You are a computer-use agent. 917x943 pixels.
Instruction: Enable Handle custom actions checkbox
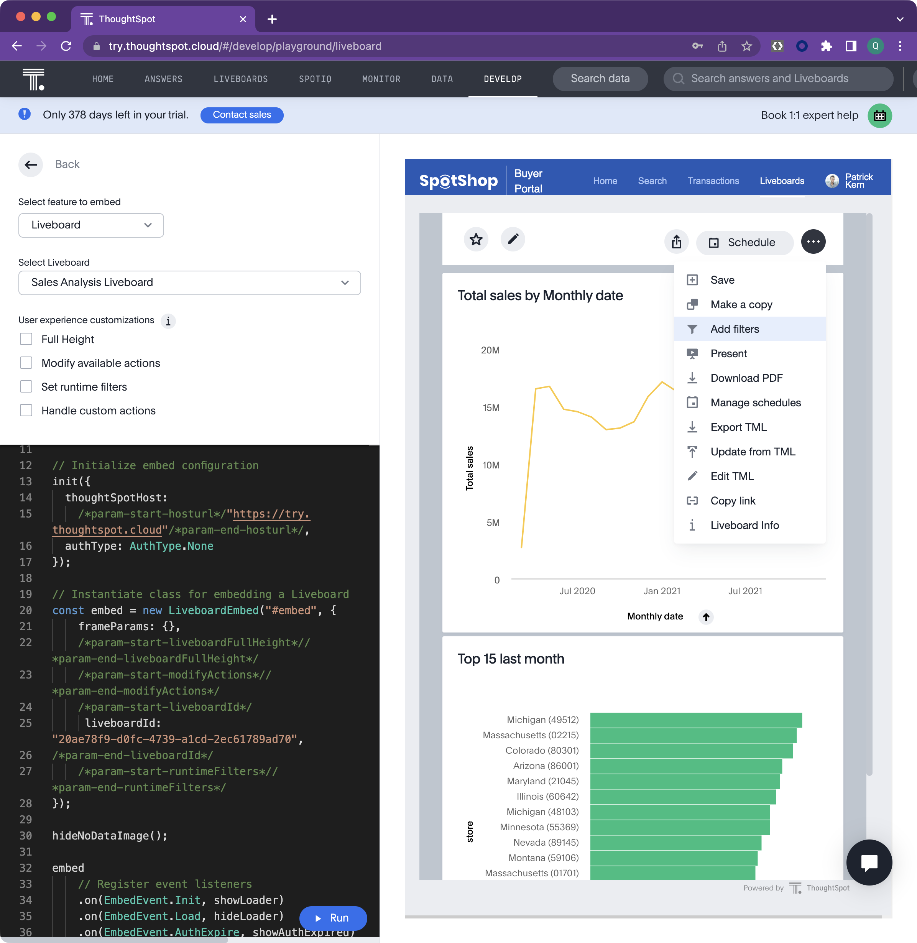click(x=26, y=410)
